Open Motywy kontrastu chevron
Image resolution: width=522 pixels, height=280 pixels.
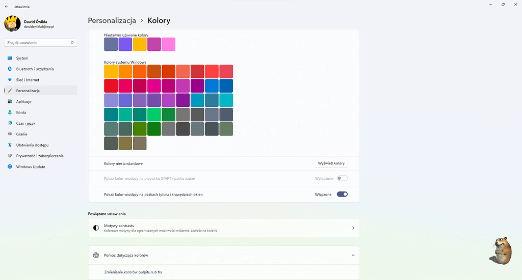pos(353,228)
